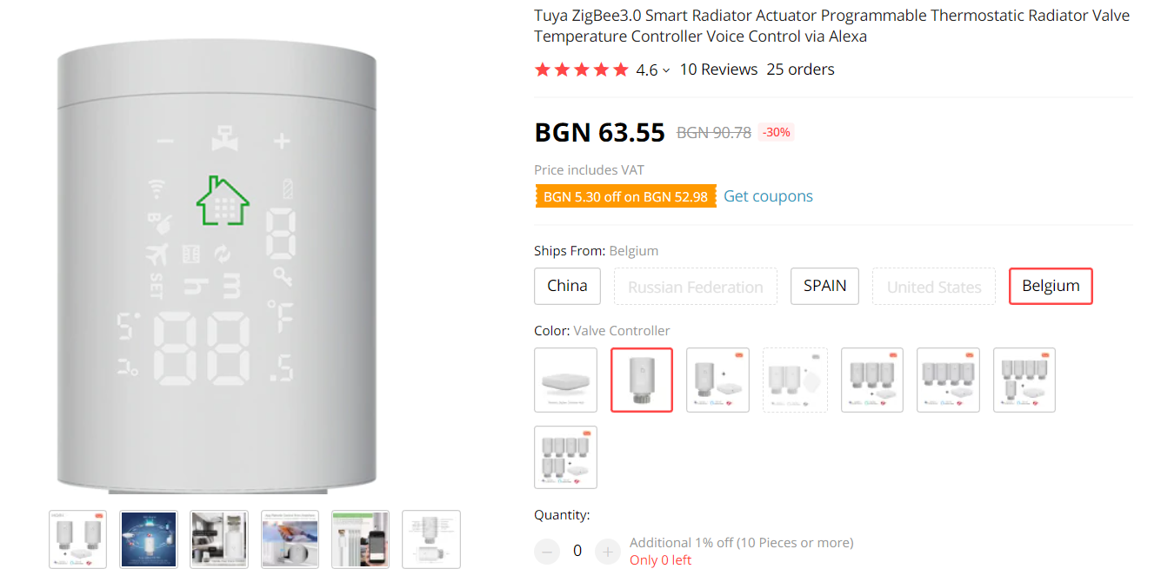Increase quantity with the plus button
The width and height of the screenshot is (1161, 582).
pos(607,551)
